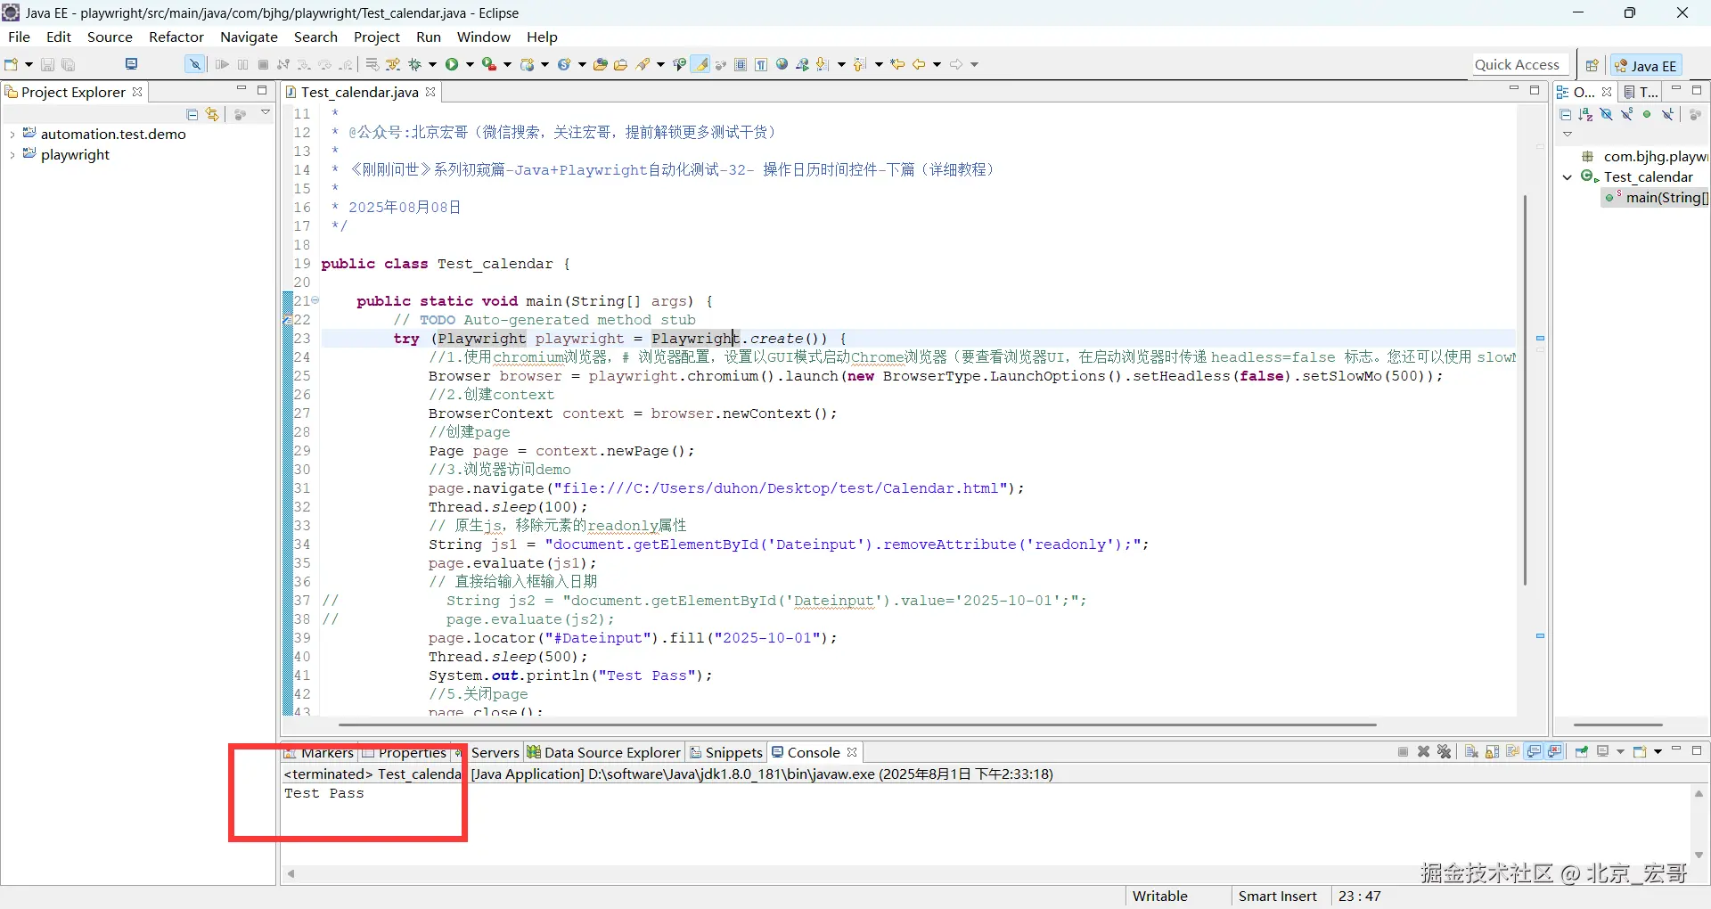Expand the automation.test.demo project
Image resolution: width=1711 pixels, height=909 pixels.
coord(12,135)
